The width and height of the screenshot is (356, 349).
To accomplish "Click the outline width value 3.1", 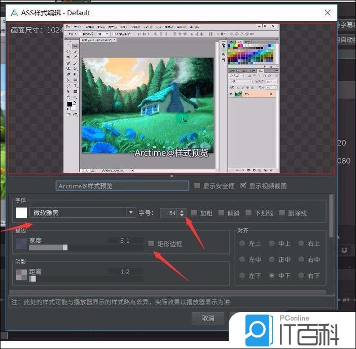I will point(125,241).
